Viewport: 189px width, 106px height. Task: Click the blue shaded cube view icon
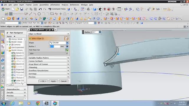point(94,9)
